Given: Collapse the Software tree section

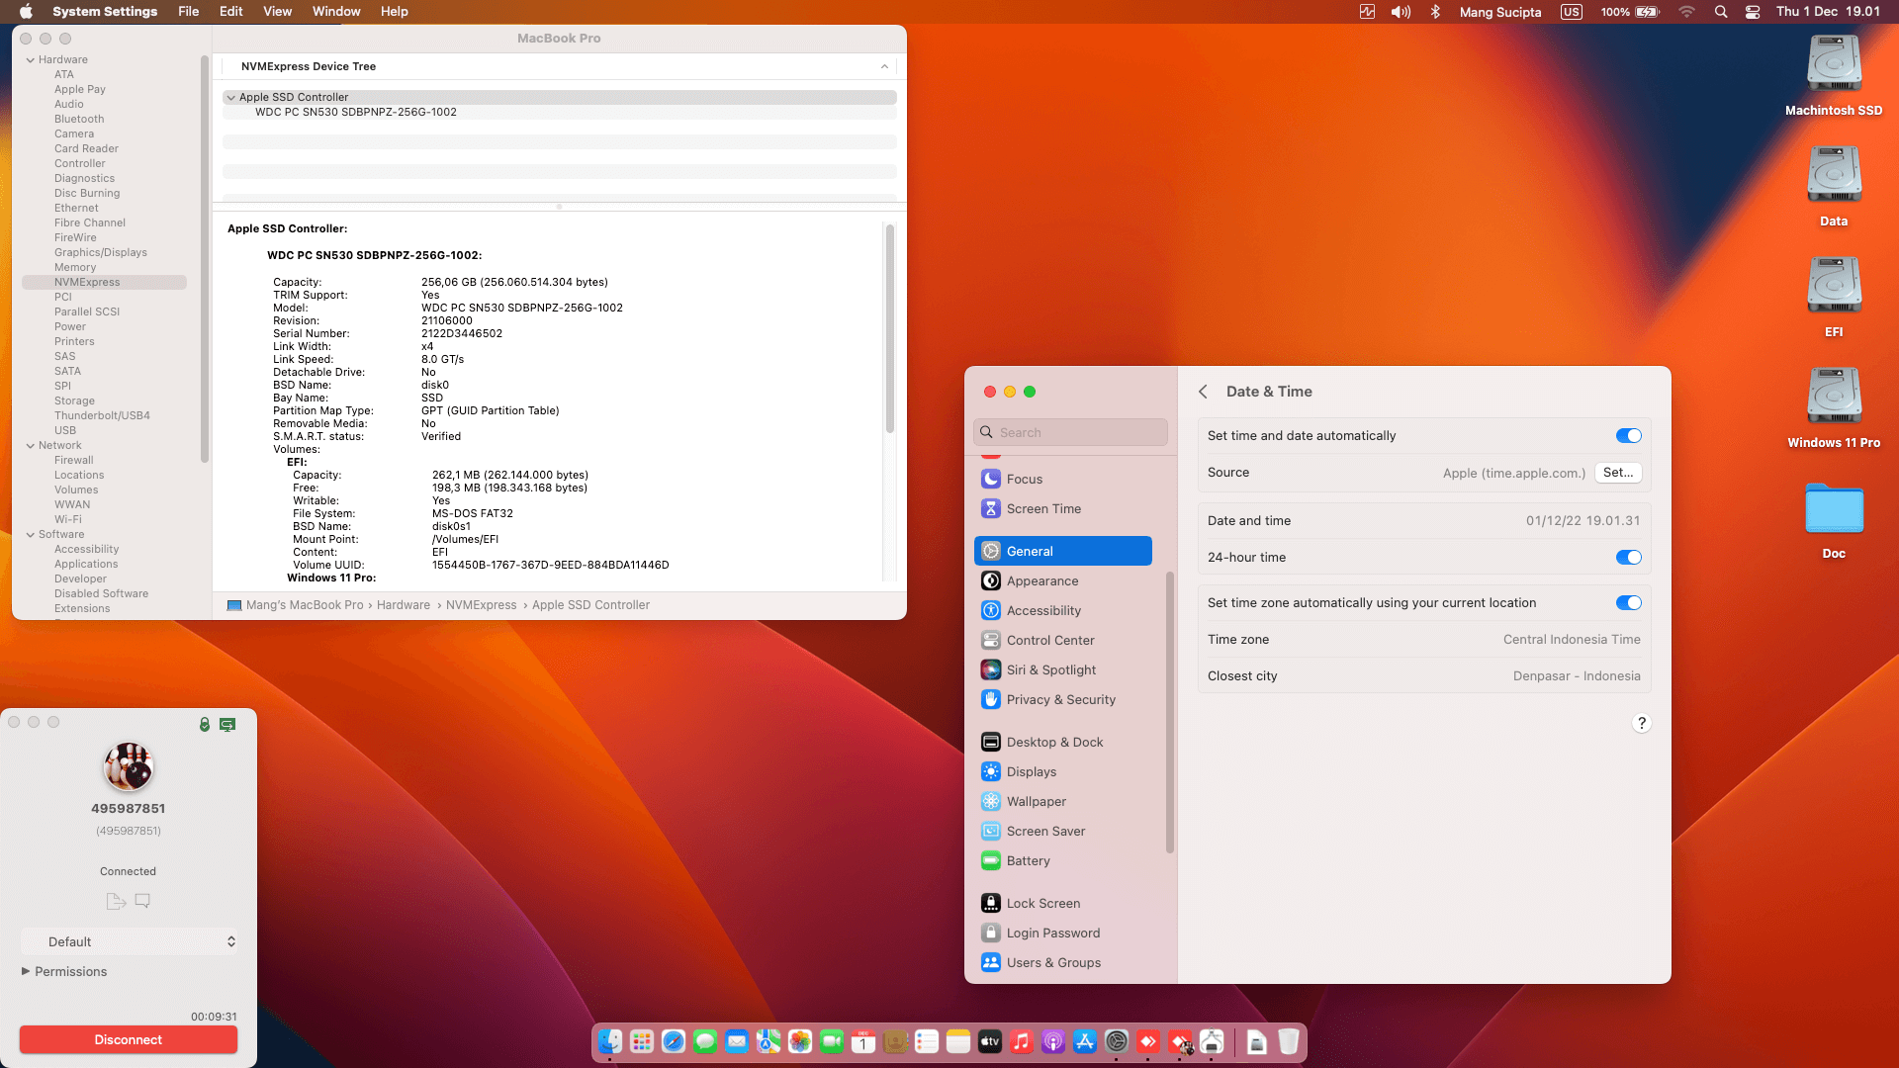Looking at the screenshot, I should 31,535.
